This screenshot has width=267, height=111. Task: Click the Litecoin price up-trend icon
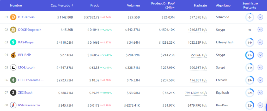coord(101,68)
